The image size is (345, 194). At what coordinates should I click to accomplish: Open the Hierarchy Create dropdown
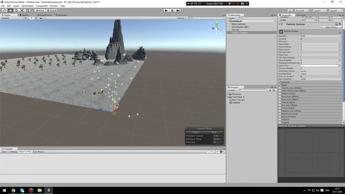point(232,18)
